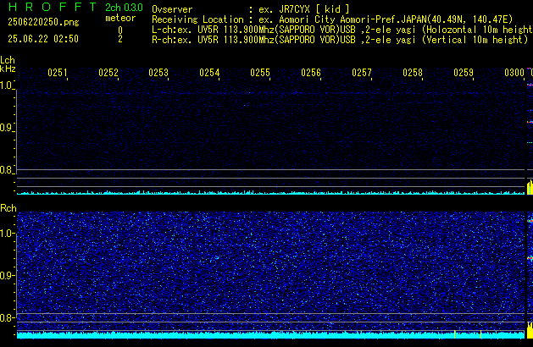Click the Lch 1.0 kHz axis label
Viewport: 533px width, 347px height.
coord(7,85)
